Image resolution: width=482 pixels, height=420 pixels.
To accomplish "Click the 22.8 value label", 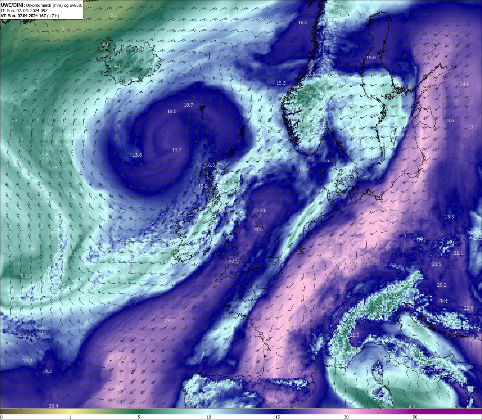I will [468, 308].
